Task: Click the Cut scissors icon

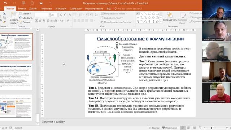Action: click(4, 14)
